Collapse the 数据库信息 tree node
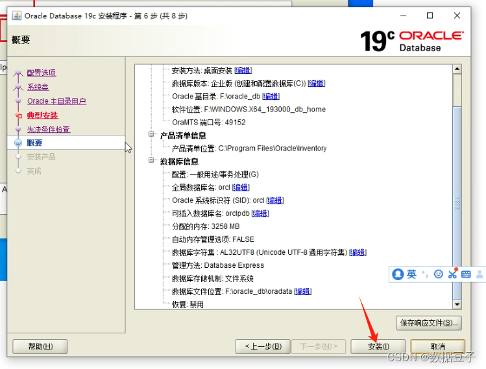Viewport: 486px width, 369px height. click(151, 160)
